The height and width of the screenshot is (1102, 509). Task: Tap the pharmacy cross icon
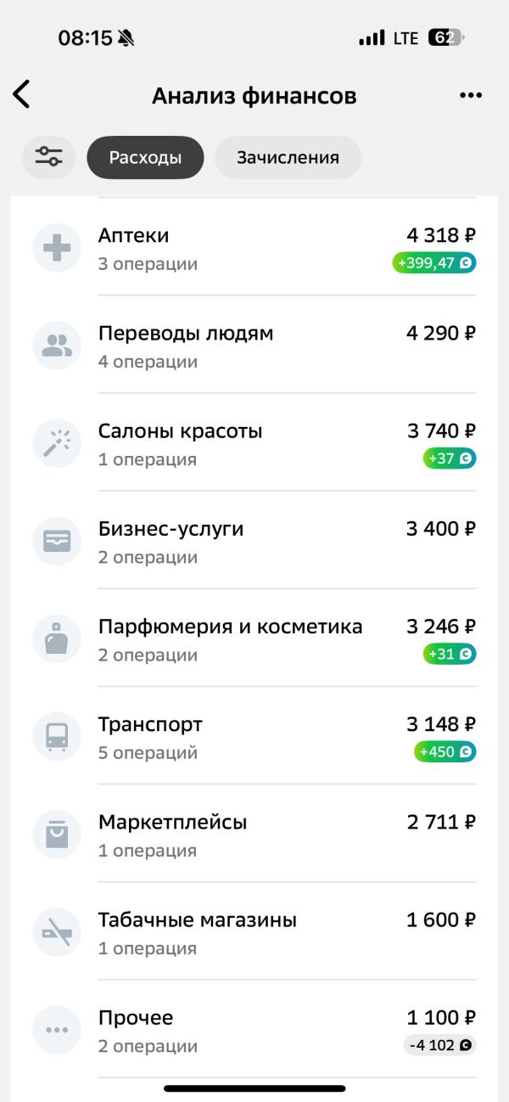[57, 248]
